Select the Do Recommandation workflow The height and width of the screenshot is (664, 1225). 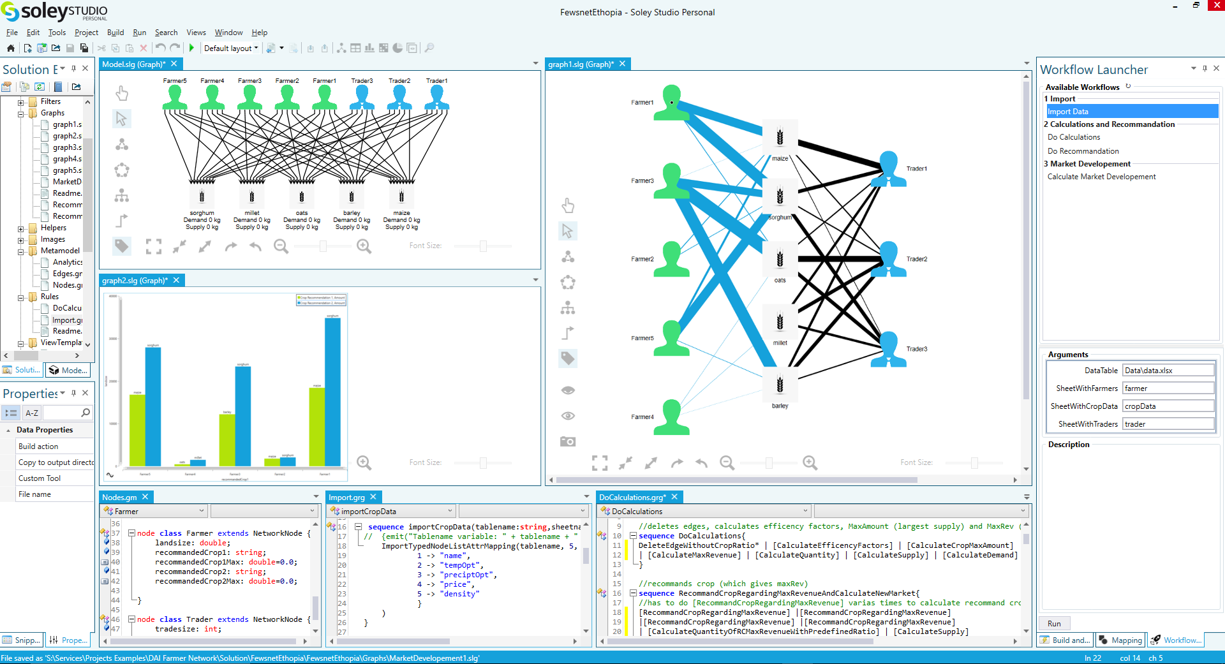coord(1083,151)
